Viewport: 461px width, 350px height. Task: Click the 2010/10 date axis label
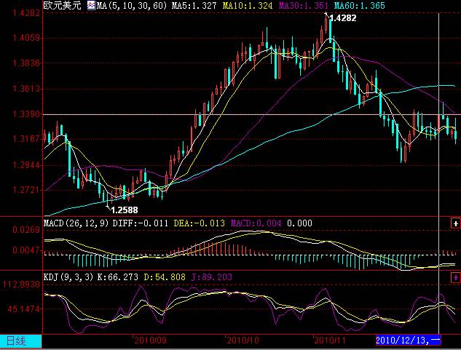[x=243, y=341]
